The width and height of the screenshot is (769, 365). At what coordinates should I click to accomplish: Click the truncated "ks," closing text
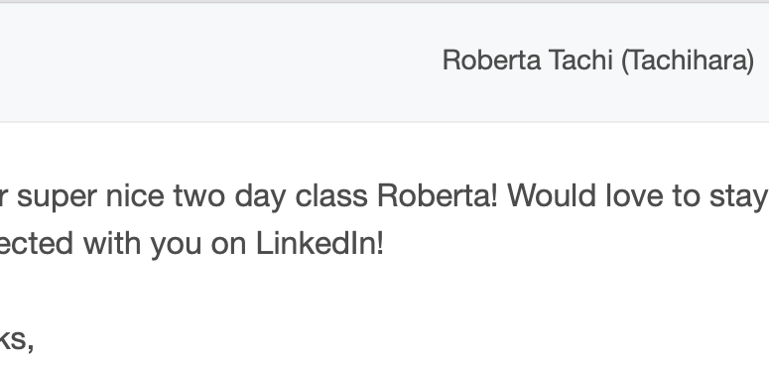point(17,340)
